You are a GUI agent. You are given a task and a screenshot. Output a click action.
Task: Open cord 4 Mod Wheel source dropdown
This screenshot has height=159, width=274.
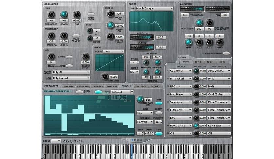181,94
